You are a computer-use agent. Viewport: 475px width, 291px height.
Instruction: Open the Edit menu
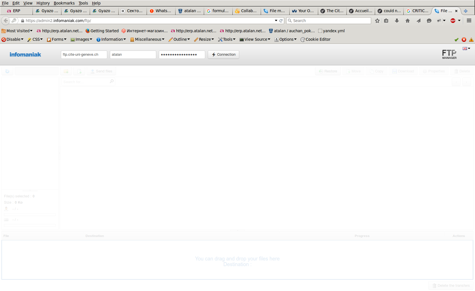[x=16, y=3]
